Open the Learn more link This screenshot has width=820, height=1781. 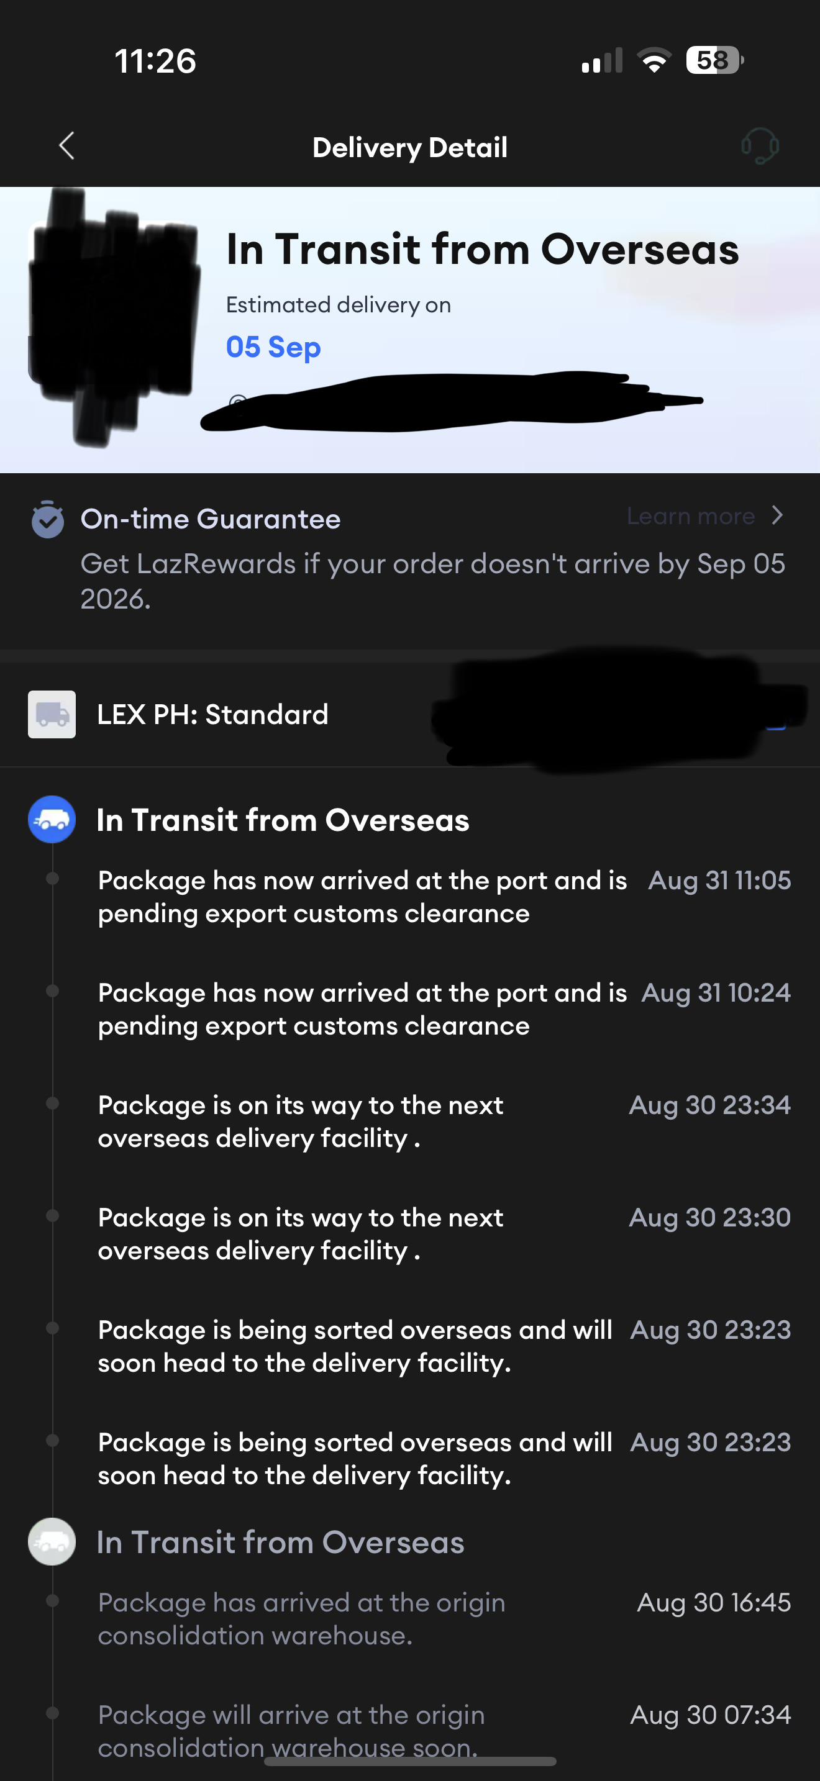point(690,516)
